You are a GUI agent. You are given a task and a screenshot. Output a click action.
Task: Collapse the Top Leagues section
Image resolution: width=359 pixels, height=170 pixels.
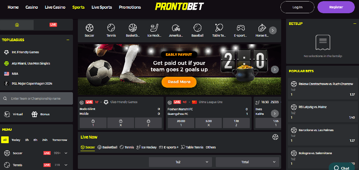[68, 40]
